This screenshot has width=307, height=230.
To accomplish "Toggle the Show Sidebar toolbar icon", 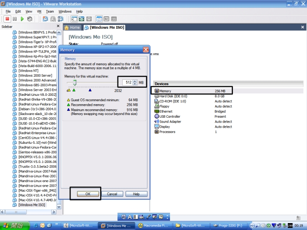I will coord(74,19).
